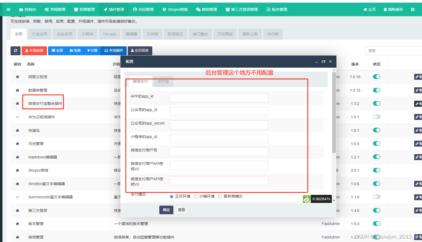Toggle the 数据库管理 plugin status switch

(x=377, y=90)
